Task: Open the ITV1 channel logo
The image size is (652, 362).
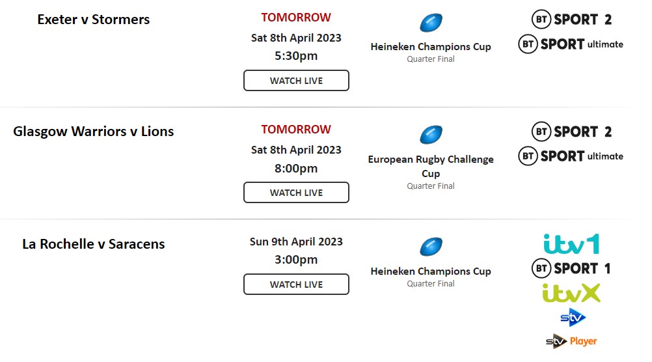Action: tap(571, 244)
